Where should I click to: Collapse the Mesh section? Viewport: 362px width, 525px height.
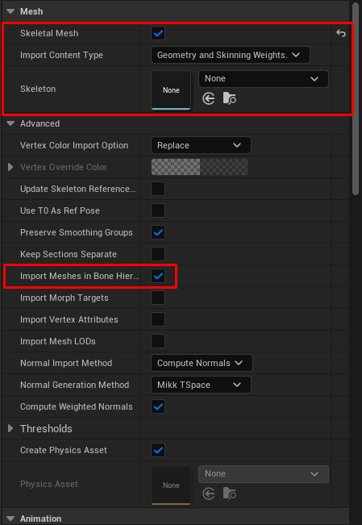(10, 11)
